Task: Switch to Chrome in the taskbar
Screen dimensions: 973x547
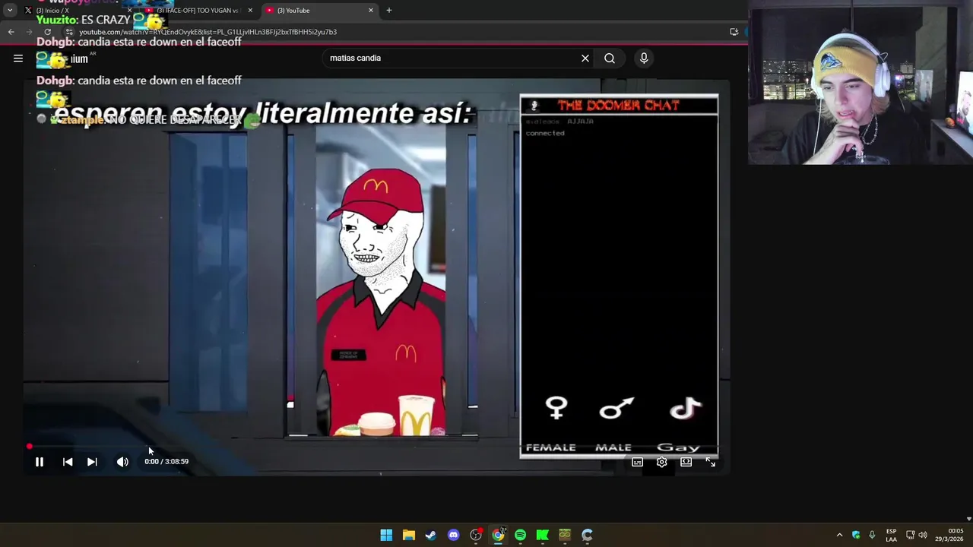Action: 498,535
